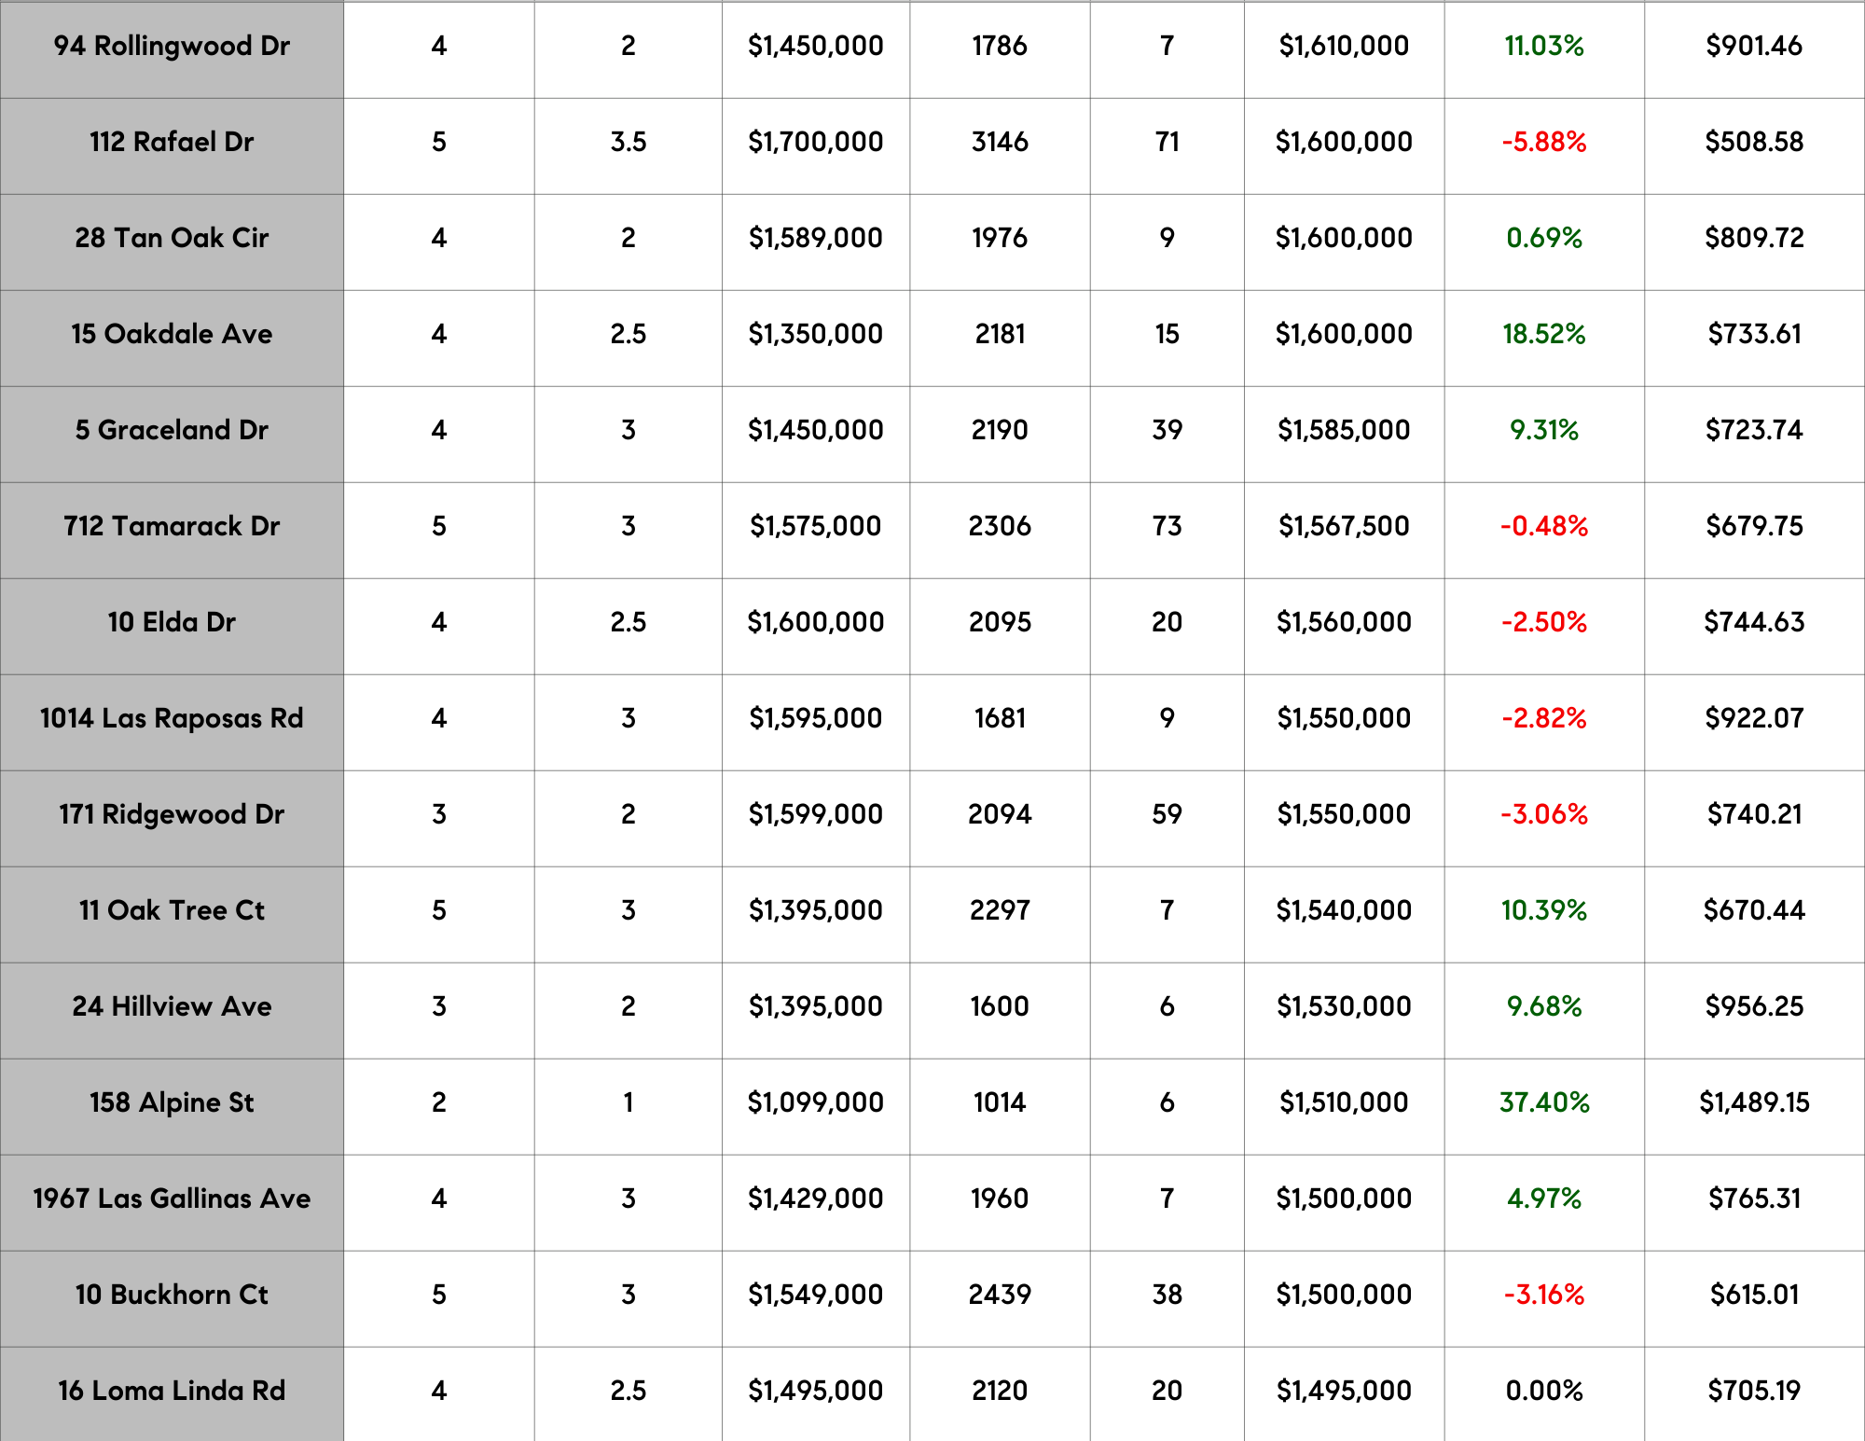Click the 37.40% percentage cell
The width and height of the screenshot is (1865, 1441).
pos(1543,1103)
